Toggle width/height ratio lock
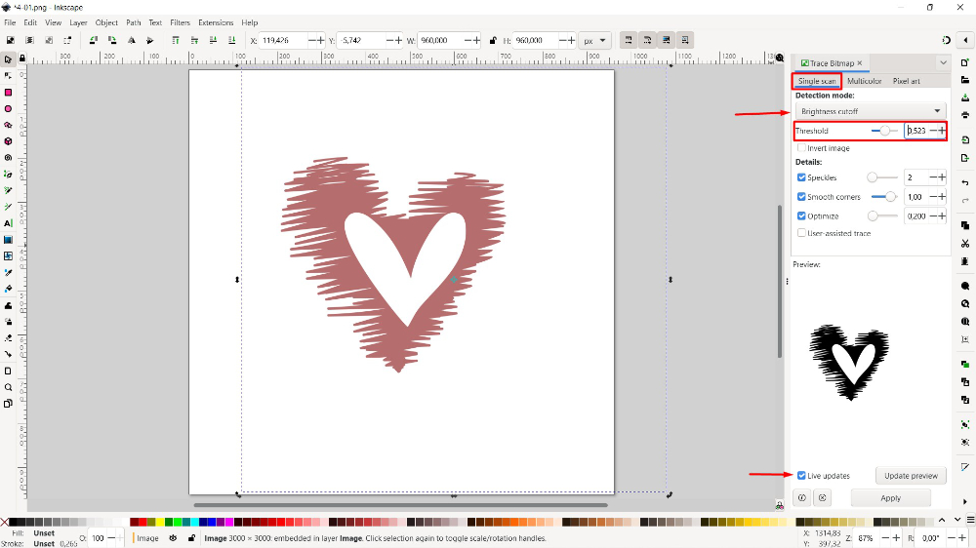 point(493,40)
